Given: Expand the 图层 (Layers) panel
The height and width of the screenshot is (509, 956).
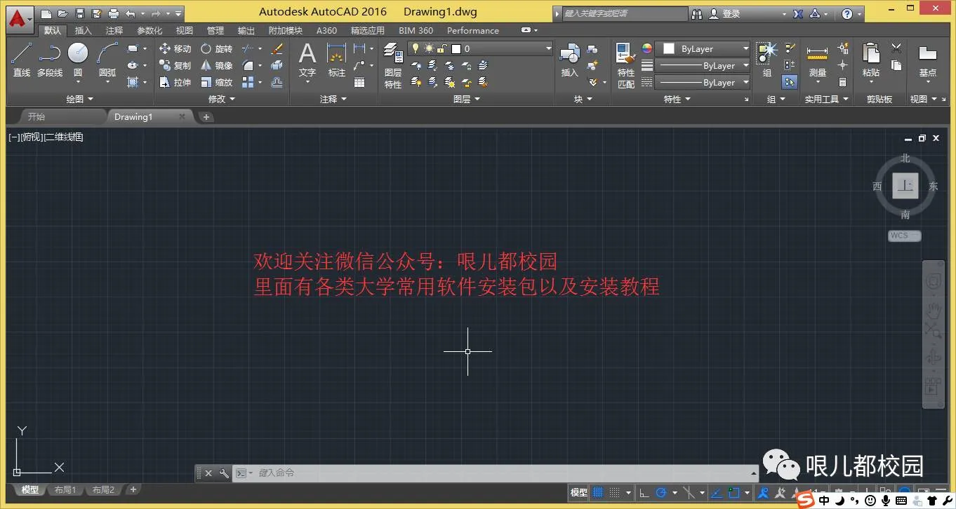Looking at the screenshot, I should pyautogui.click(x=467, y=100).
